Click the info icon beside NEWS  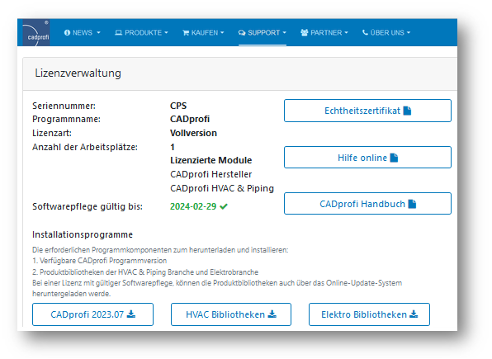[x=67, y=33]
